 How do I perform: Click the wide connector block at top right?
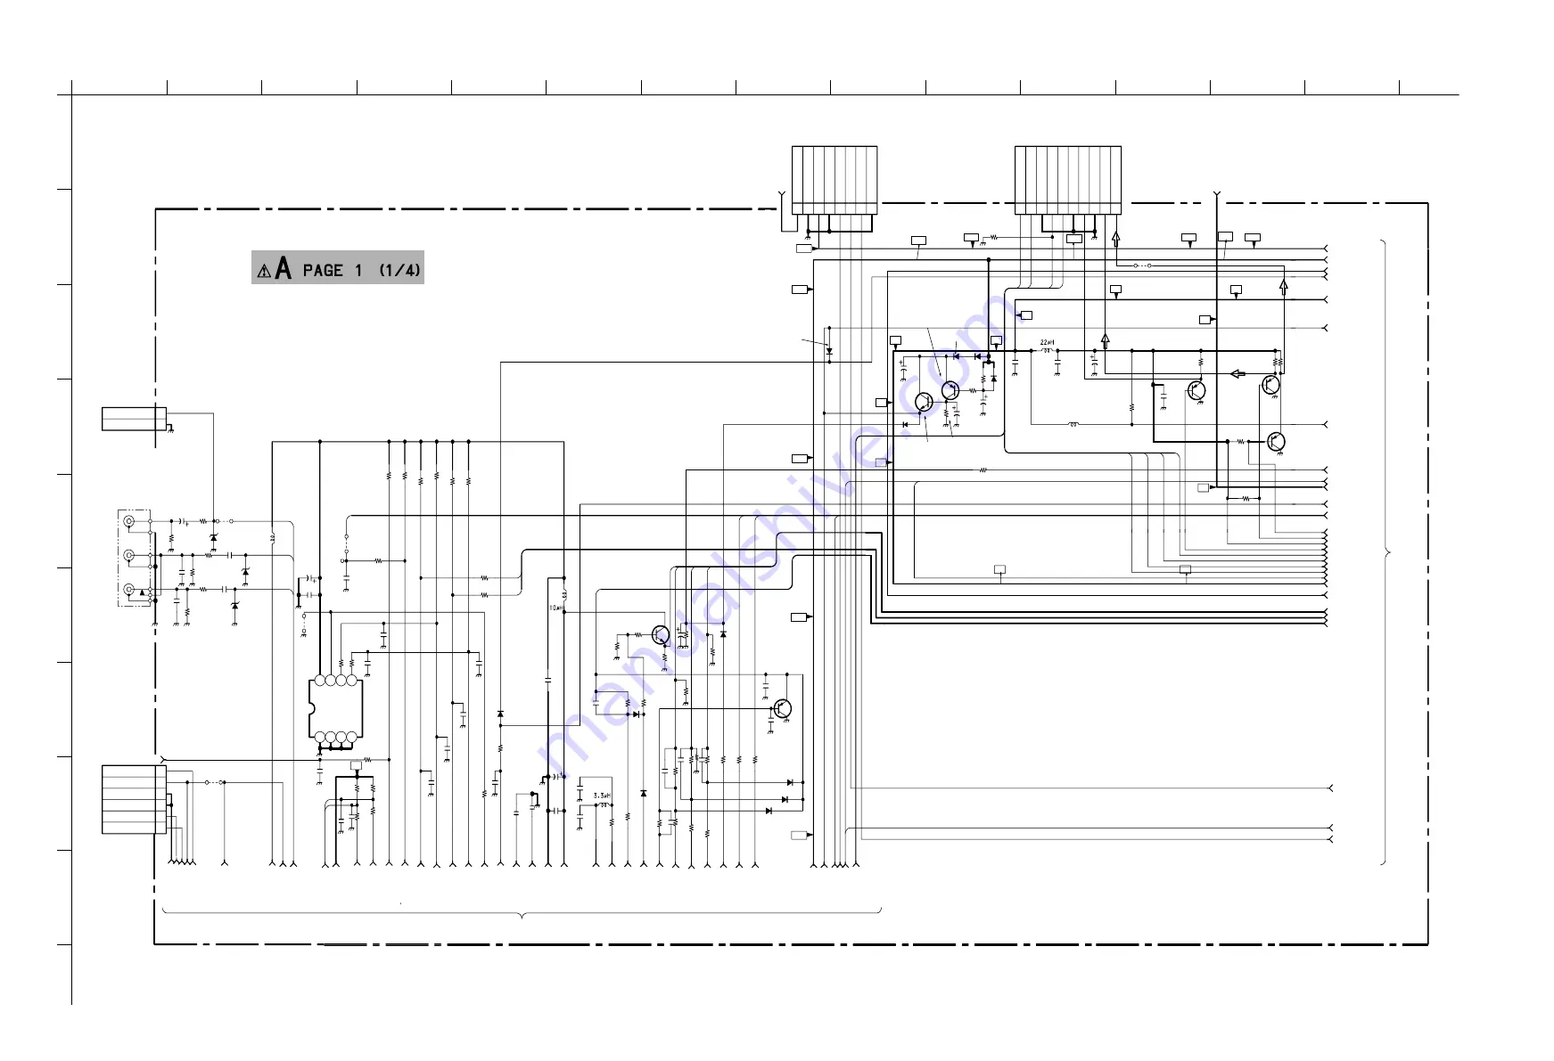pyautogui.click(x=1068, y=180)
